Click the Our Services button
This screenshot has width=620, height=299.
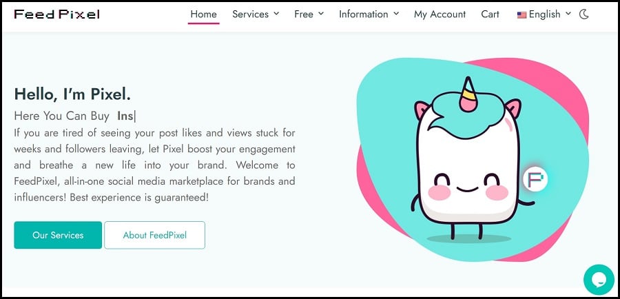click(x=58, y=235)
